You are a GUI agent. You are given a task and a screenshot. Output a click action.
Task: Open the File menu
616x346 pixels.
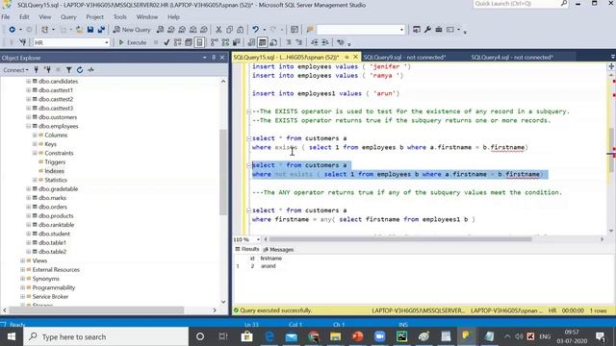(6, 17)
